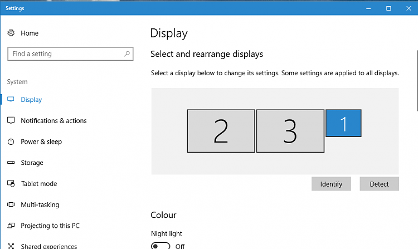
Task: Open Shared experiences via its icon
Action: click(11, 246)
